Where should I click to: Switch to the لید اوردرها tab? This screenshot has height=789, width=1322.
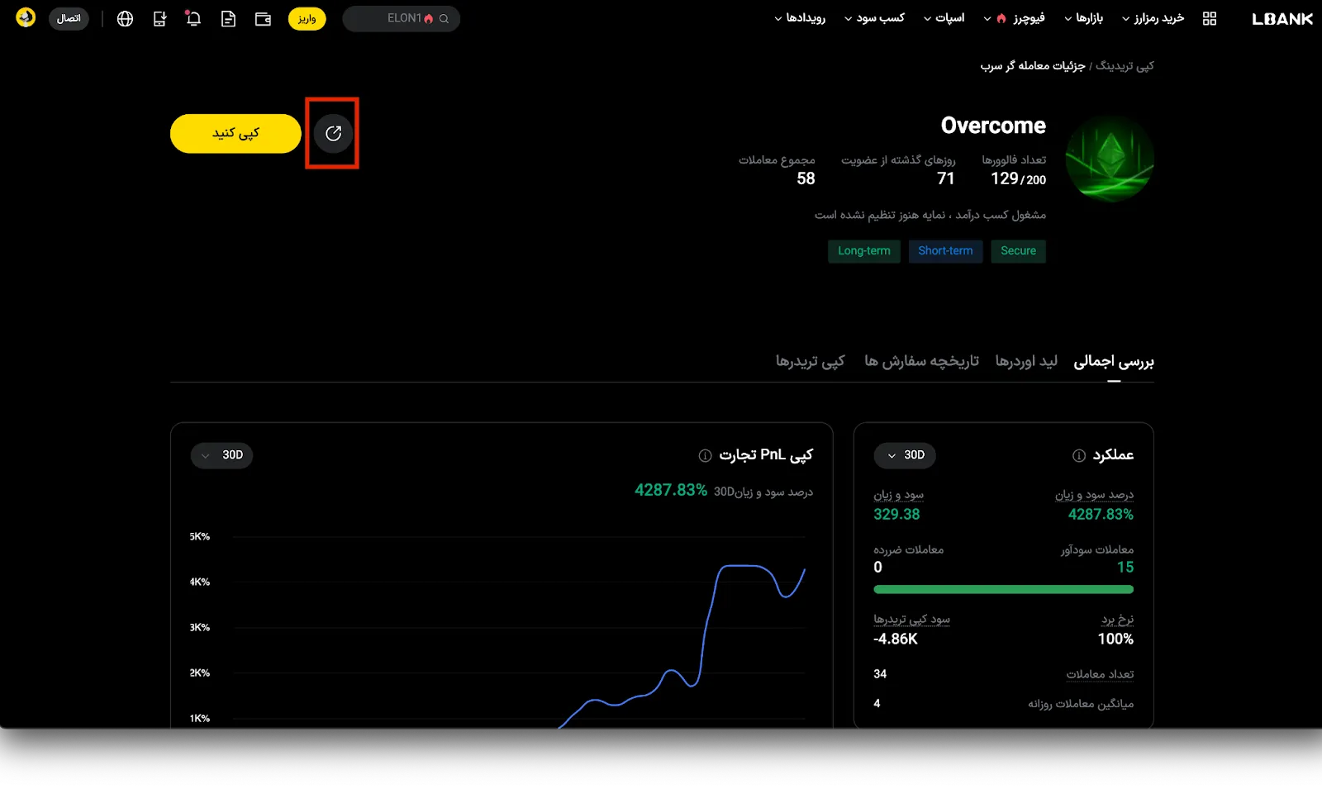tap(1025, 361)
